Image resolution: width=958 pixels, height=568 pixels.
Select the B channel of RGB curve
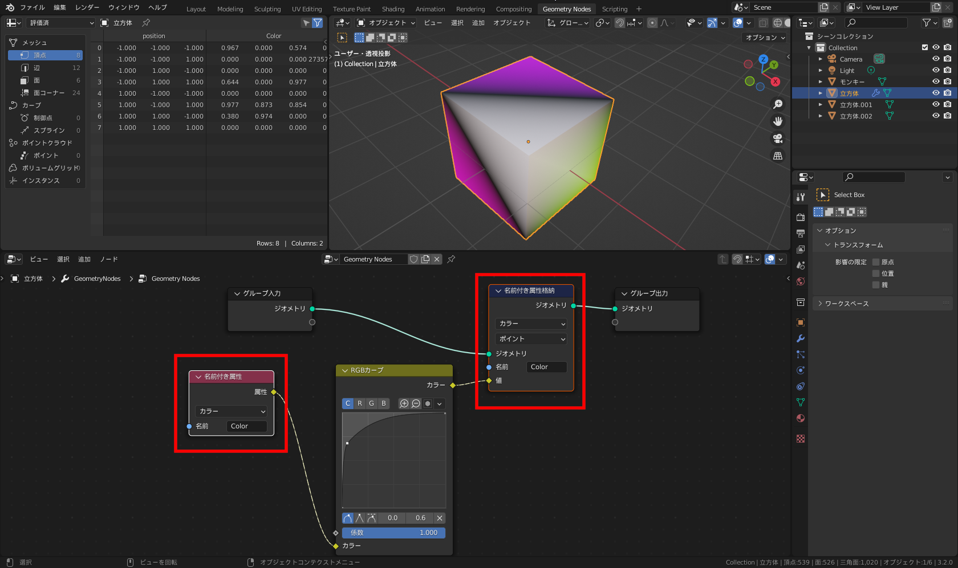pyautogui.click(x=384, y=403)
